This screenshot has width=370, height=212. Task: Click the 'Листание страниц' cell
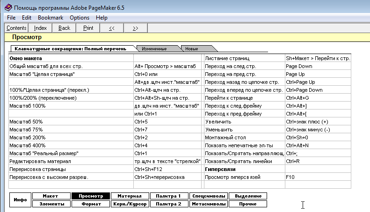click(x=245, y=58)
